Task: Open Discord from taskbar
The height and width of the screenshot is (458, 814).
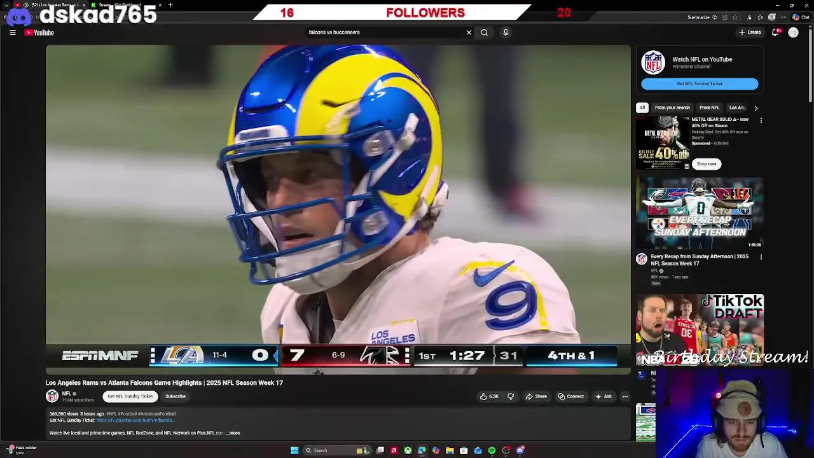Action: (520, 450)
